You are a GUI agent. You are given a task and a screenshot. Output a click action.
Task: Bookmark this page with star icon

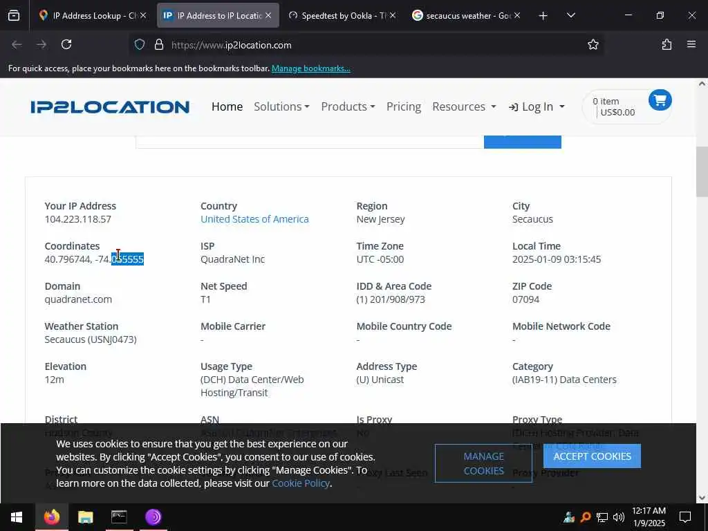(593, 45)
